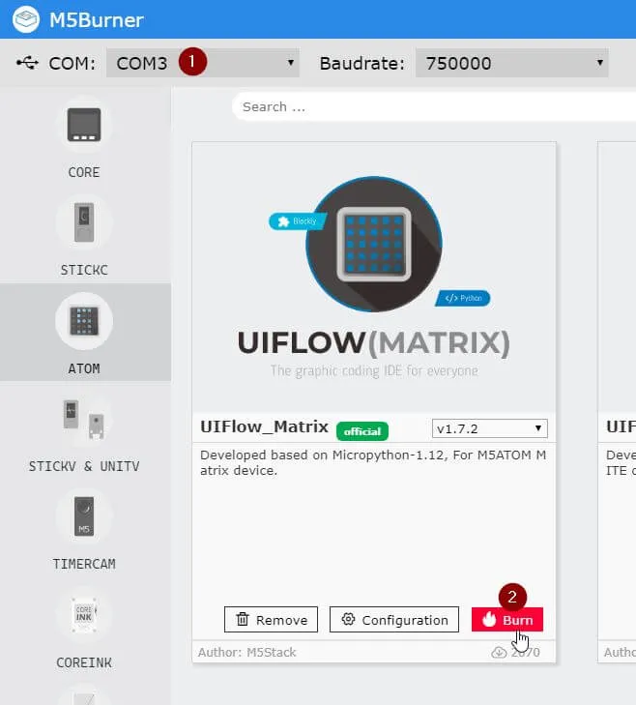Screen dimensions: 636x705
Task: Click the USB connection icon
Action: [26, 64]
